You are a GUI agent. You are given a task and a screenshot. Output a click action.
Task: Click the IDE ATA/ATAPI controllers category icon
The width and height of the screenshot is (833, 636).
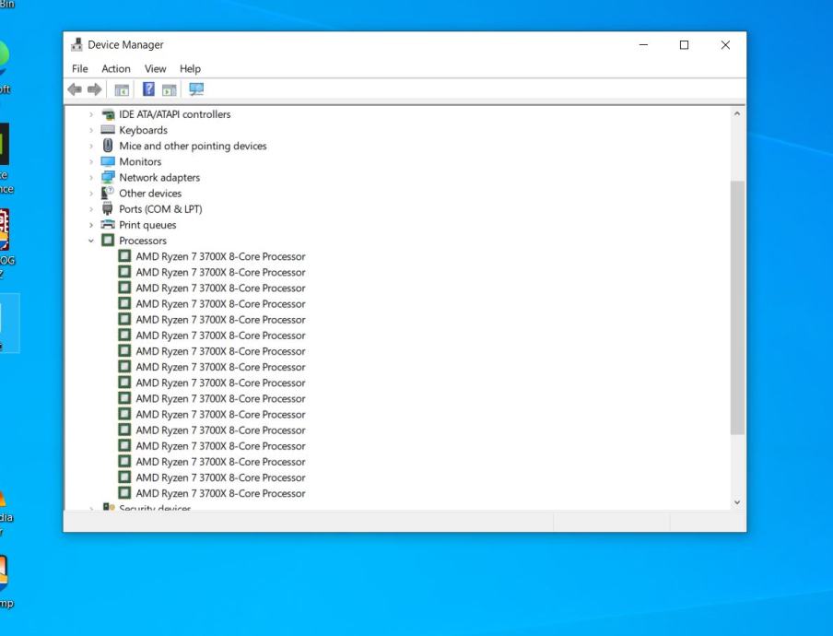pos(108,114)
